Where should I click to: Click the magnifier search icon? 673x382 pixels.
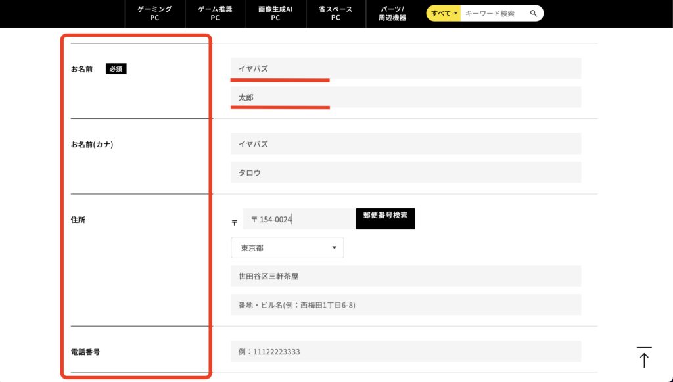533,13
